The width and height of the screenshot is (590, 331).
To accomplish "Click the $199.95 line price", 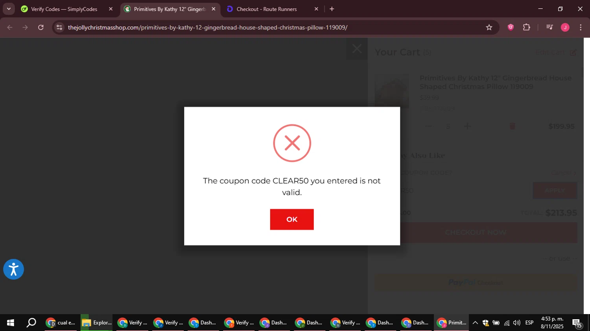I will 561,126.
